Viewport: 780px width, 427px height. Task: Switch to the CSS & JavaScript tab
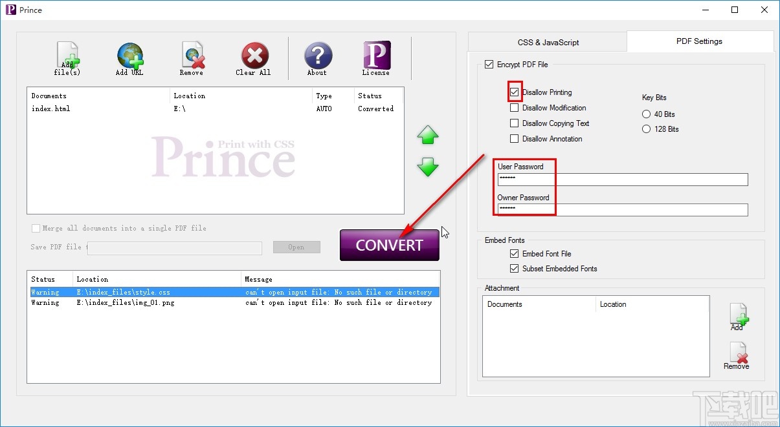(x=547, y=41)
